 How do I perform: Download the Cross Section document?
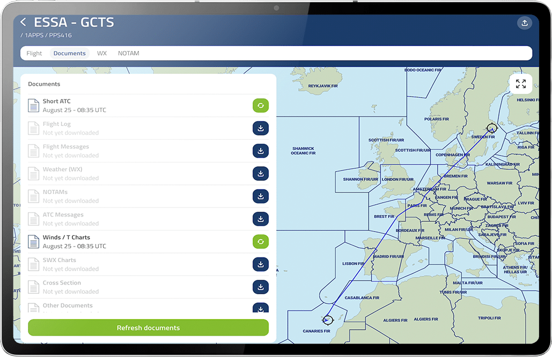click(260, 287)
